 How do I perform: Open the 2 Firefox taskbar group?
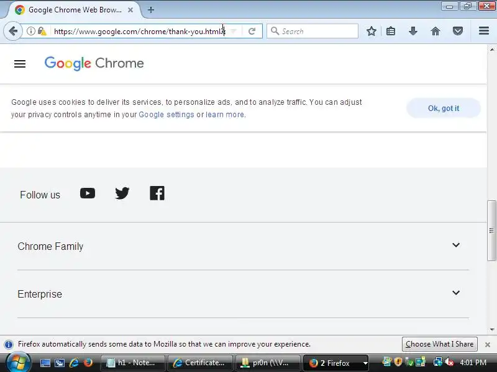(x=335, y=363)
